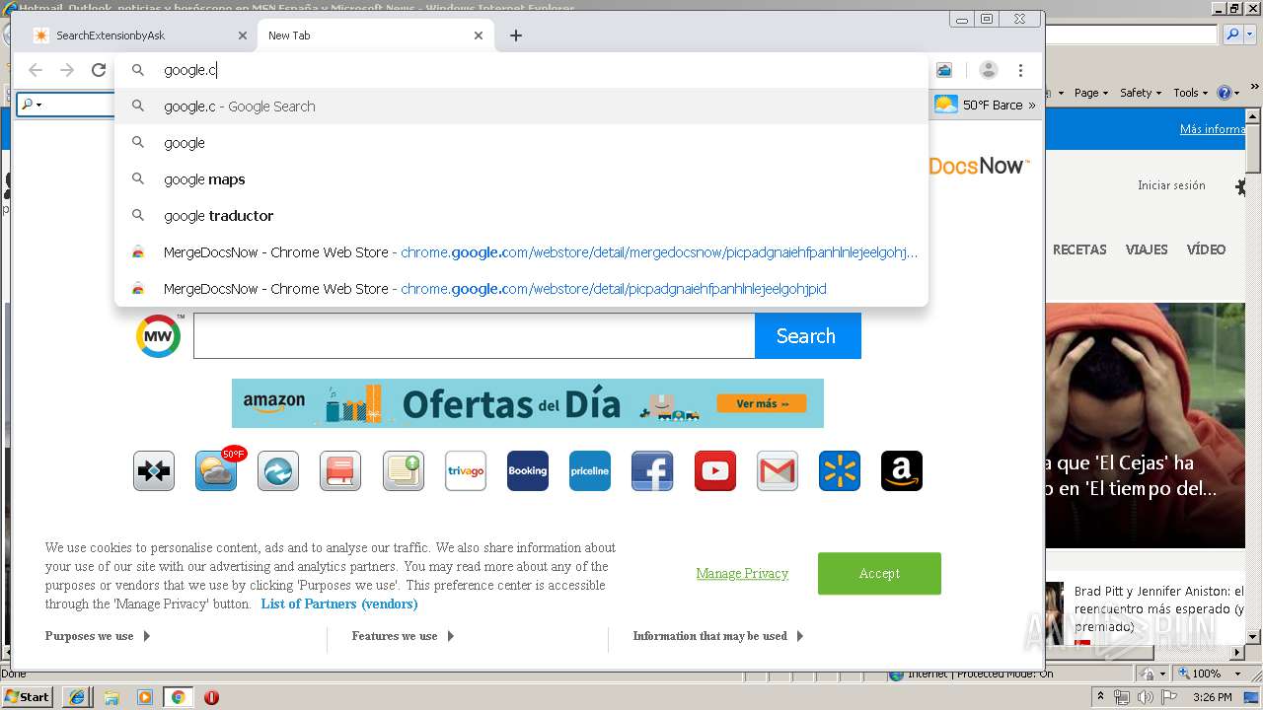The height and width of the screenshot is (710, 1263).
Task: Click the MW search input field
Action: click(x=474, y=336)
